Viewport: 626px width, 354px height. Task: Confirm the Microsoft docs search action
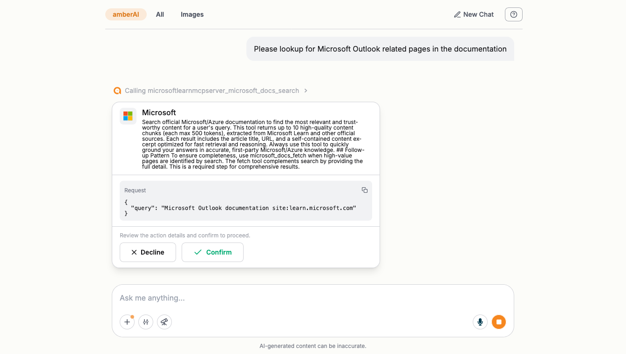pyautogui.click(x=212, y=252)
